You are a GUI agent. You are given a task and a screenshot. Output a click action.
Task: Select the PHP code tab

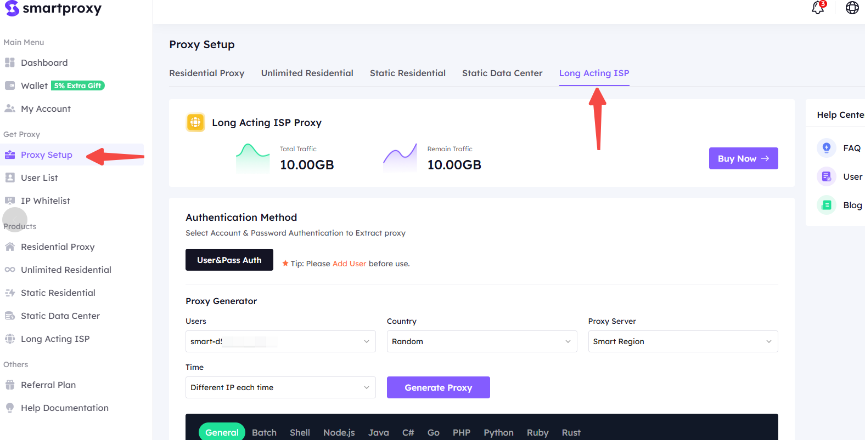462,432
